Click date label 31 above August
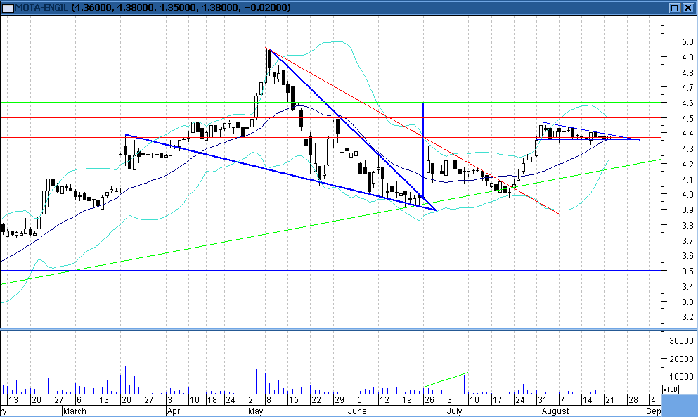The width and height of the screenshot is (698, 417). [x=542, y=400]
